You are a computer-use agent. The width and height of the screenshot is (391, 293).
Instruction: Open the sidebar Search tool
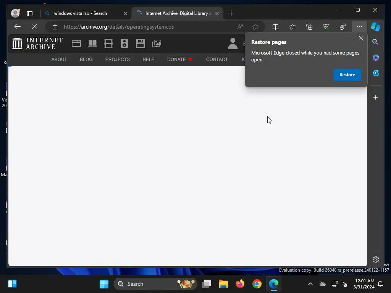click(x=376, y=42)
